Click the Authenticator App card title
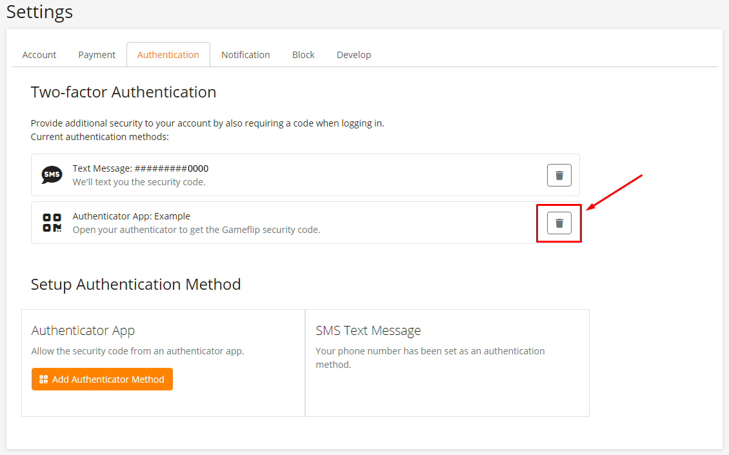Screen dimensions: 729x455 click(83, 330)
